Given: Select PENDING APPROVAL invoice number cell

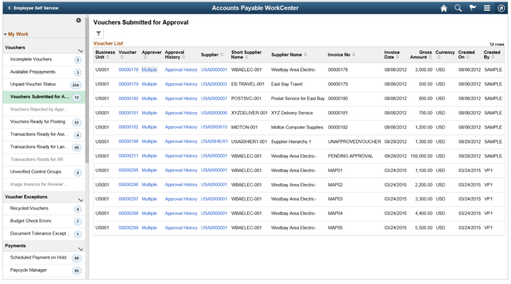Looking at the screenshot, I should coord(350,156).
